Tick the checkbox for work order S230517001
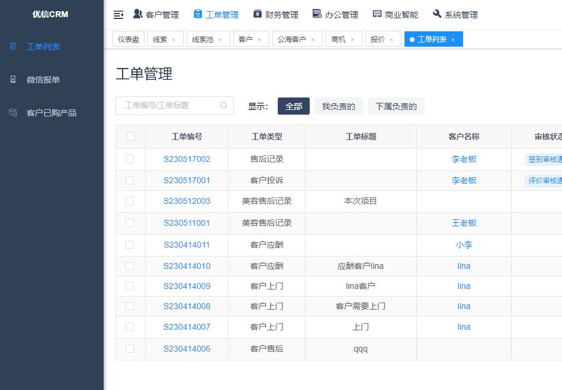 coord(130,180)
